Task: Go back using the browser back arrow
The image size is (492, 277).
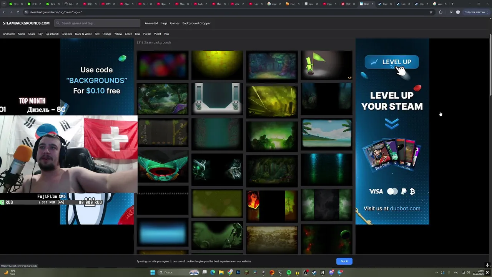Action: pos(4,12)
